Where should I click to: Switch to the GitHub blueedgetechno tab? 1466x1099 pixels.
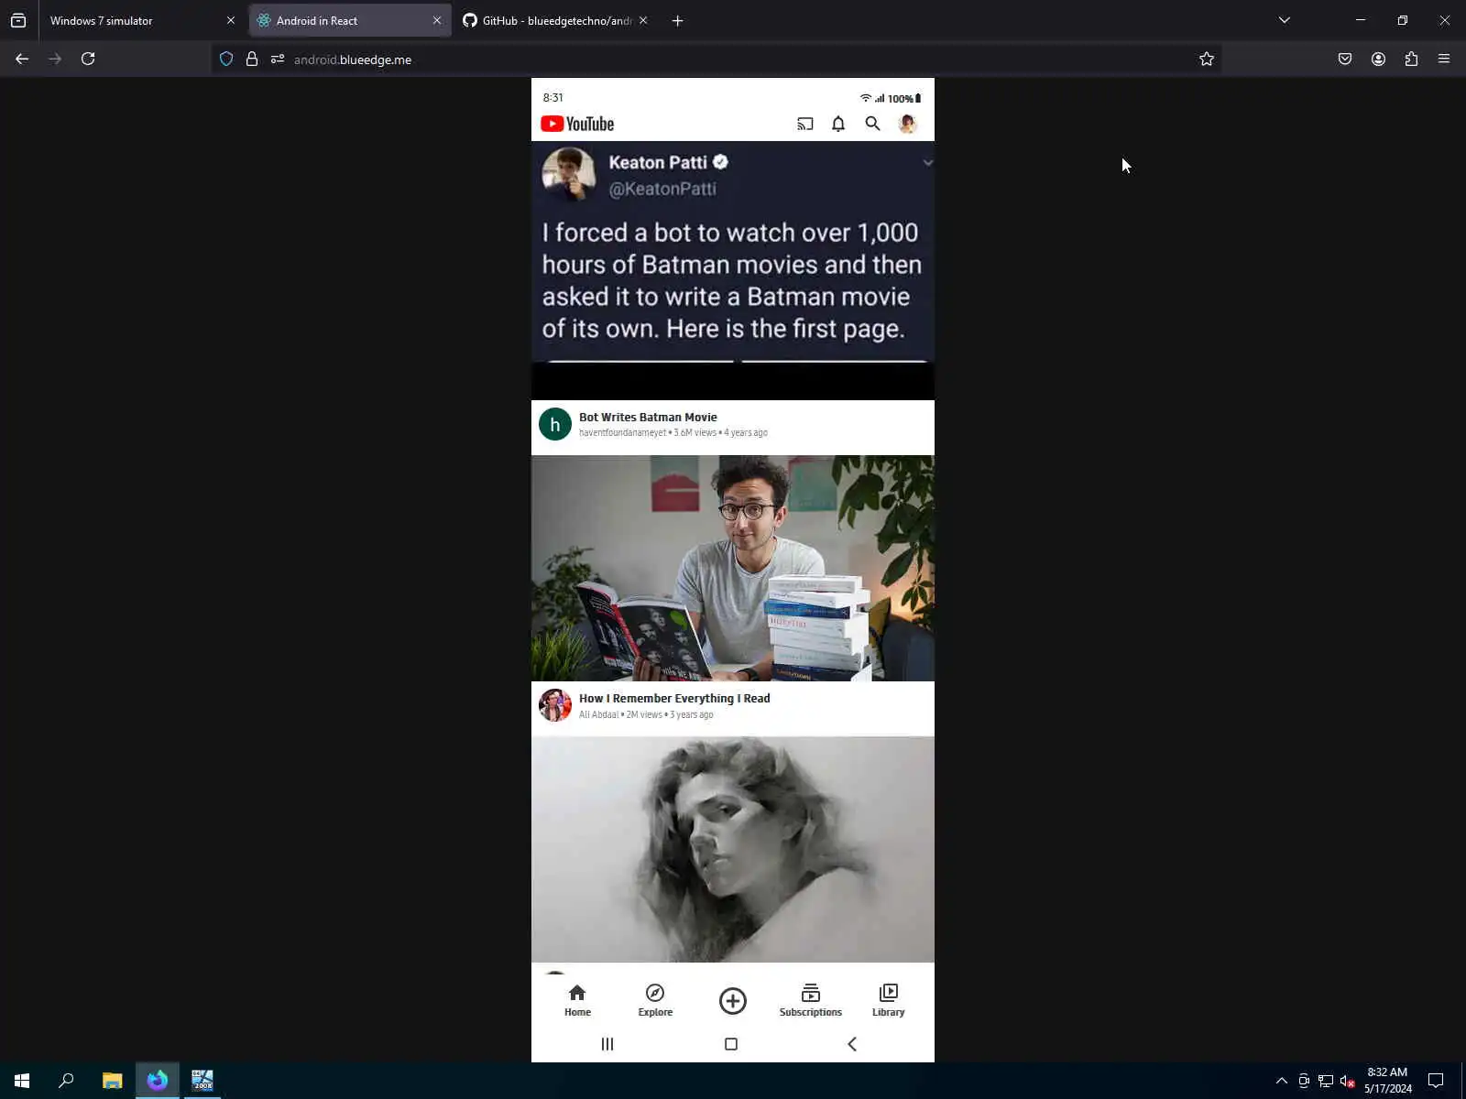[x=554, y=20]
